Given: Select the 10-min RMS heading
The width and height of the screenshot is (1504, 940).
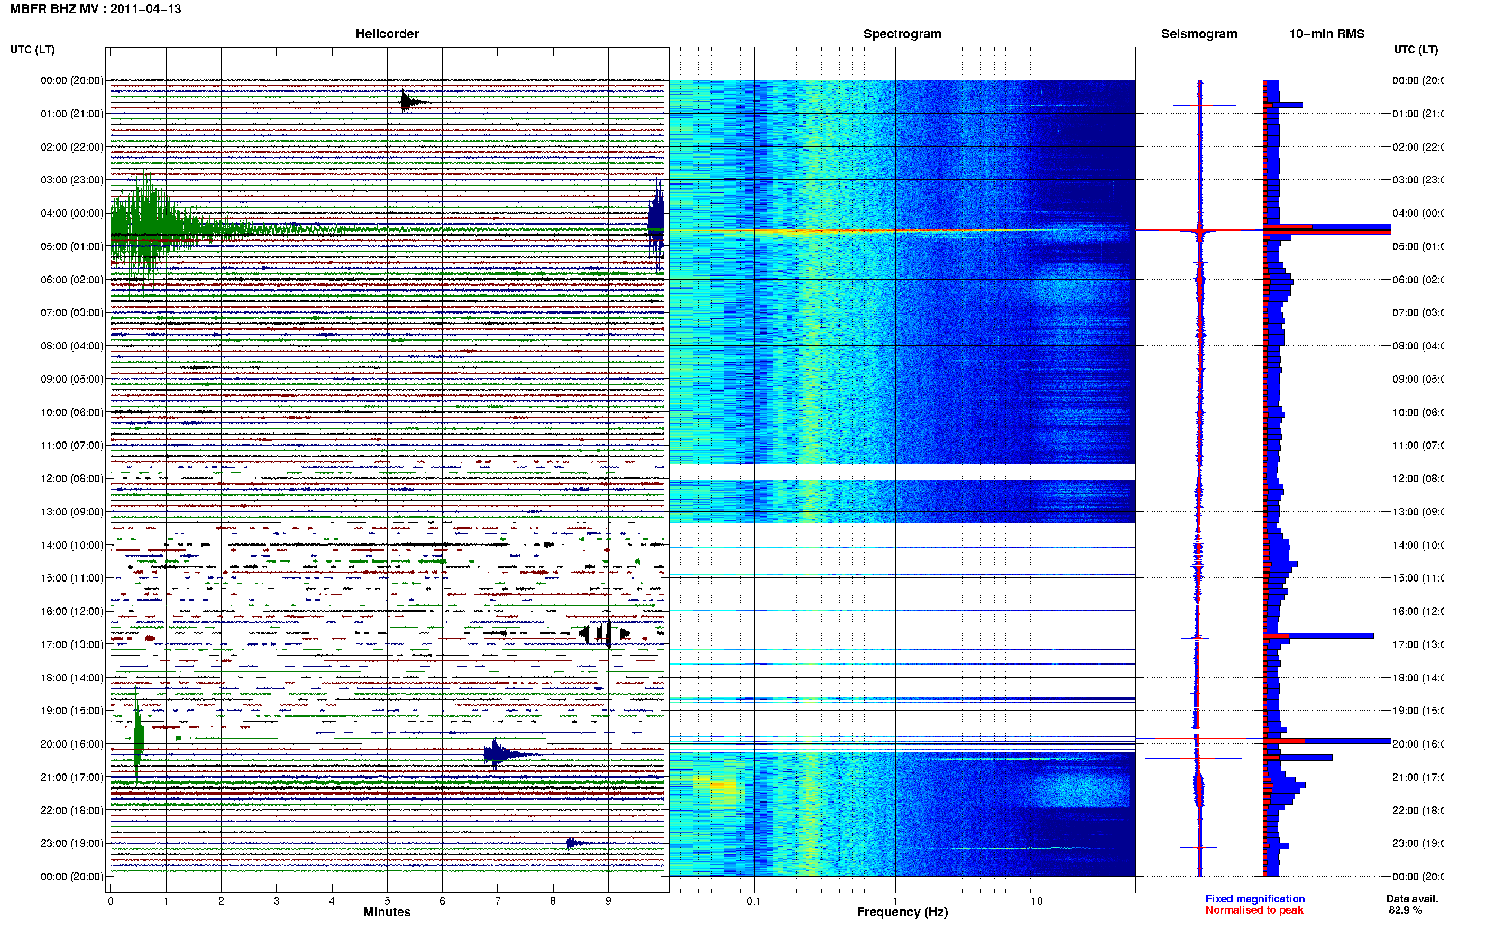Looking at the screenshot, I should click(1326, 34).
